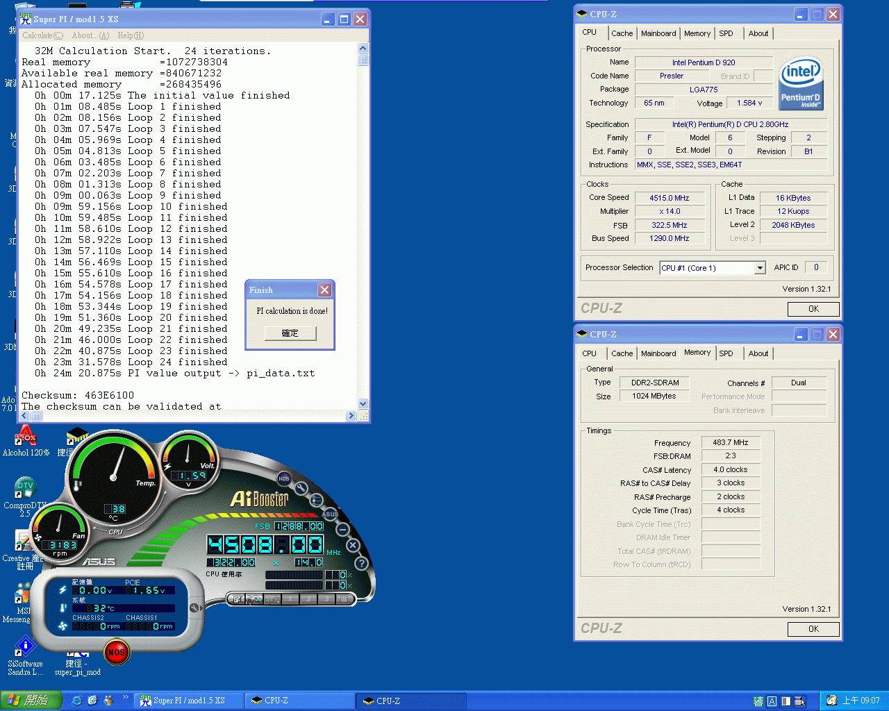Select the About tab in top CPU-Z window

click(x=758, y=33)
